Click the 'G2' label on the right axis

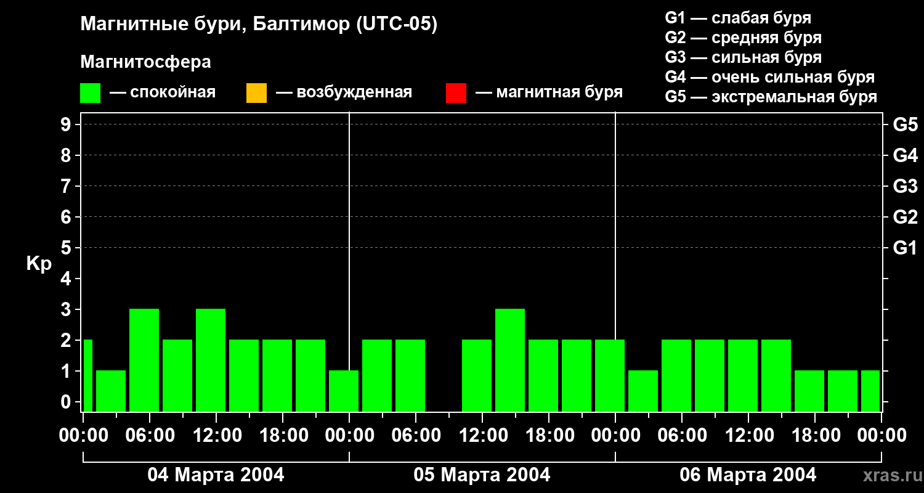[x=905, y=217]
